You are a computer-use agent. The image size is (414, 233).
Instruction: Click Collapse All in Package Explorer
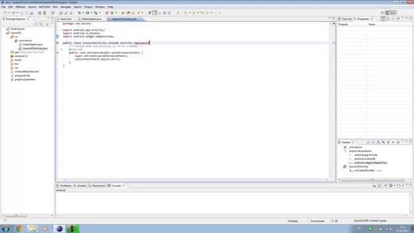[36, 24]
